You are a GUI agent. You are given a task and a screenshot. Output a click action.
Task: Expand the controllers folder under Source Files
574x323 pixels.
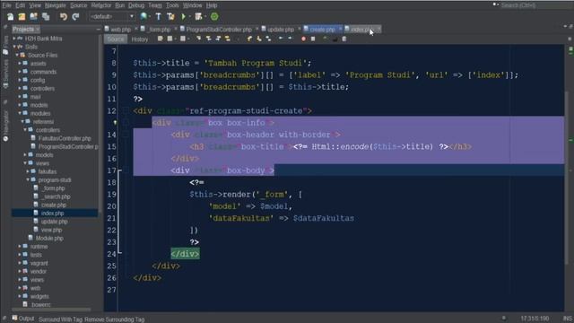click(20, 88)
